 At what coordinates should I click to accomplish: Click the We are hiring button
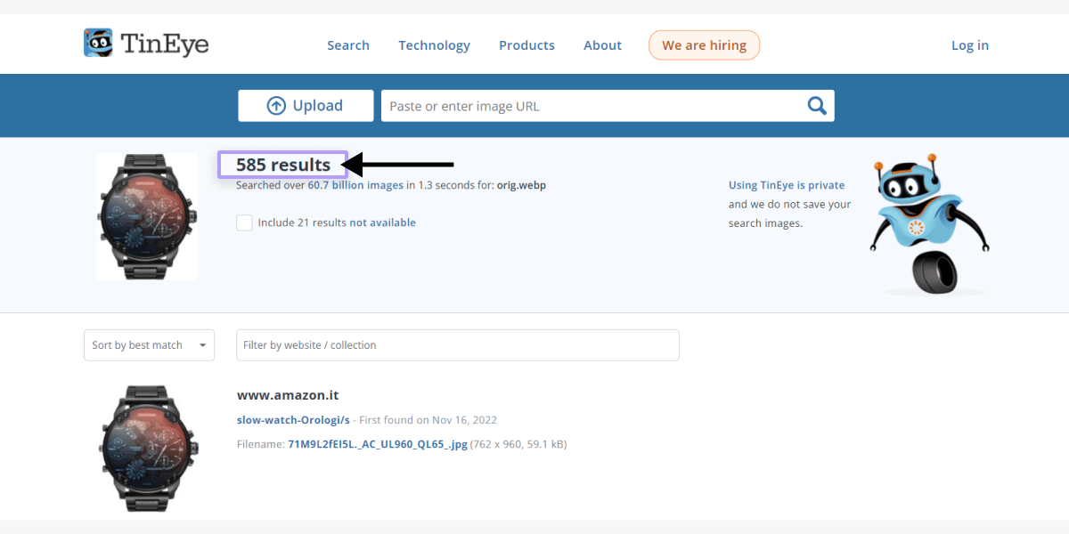[x=704, y=45]
